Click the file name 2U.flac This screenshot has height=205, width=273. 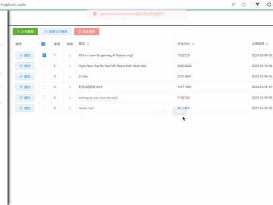click(83, 76)
